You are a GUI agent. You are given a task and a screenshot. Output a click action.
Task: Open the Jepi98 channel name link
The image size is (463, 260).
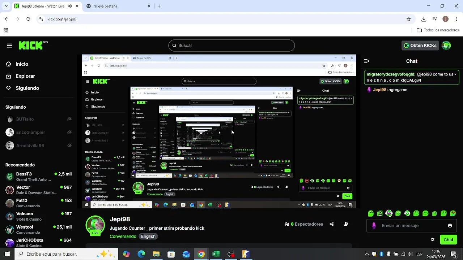(120, 219)
